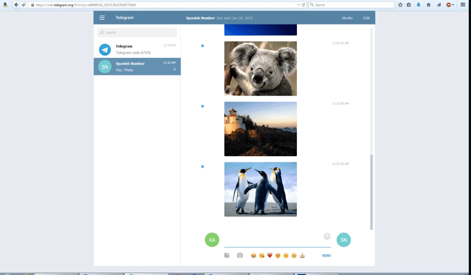Open the emoji picker smiley face
This screenshot has height=275, width=471.
pyautogui.click(x=327, y=236)
